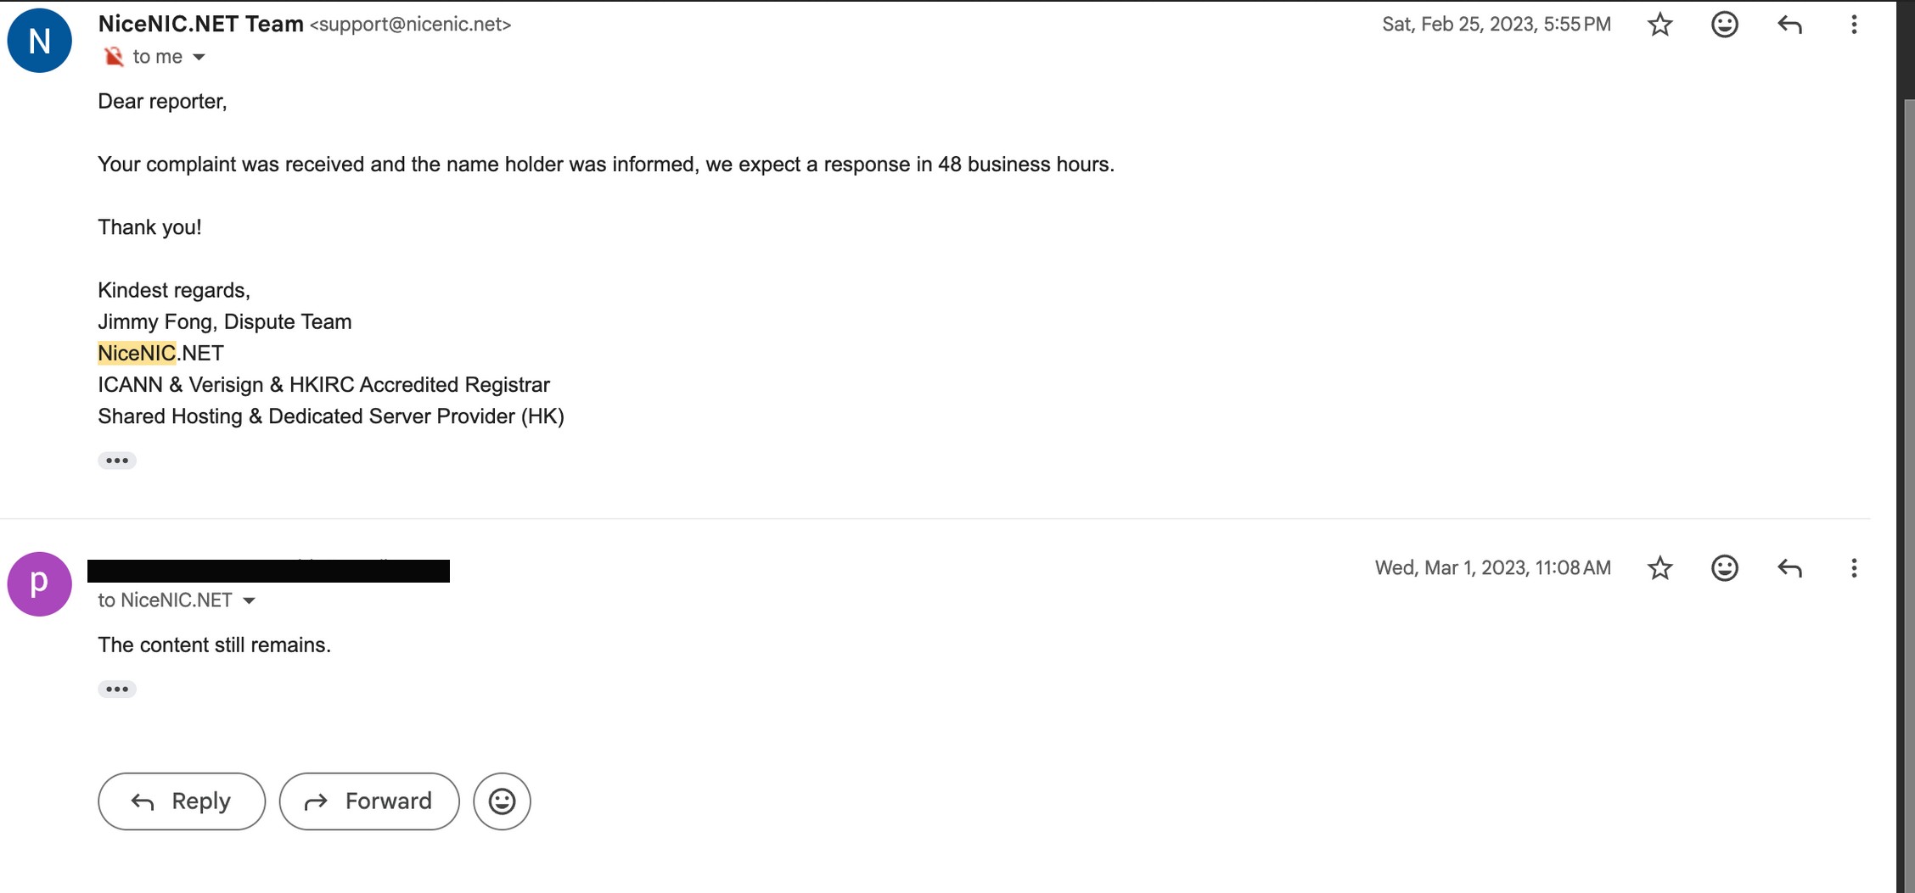1915x893 pixels.
Task: Star the NiceNIC.NET Team email
Action: [1659, 25]
